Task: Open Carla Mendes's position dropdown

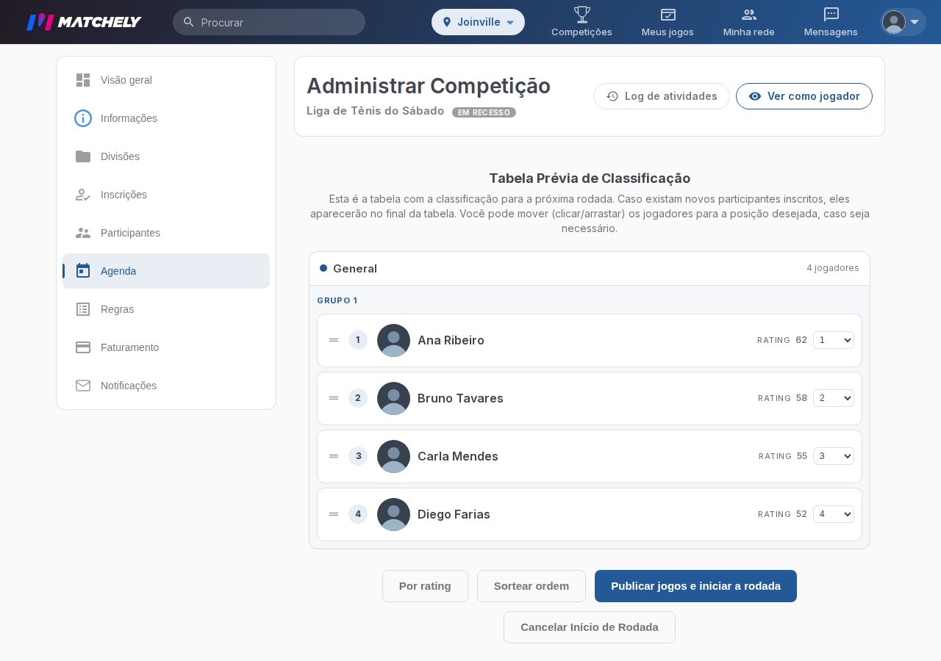Action: (834, 456)
